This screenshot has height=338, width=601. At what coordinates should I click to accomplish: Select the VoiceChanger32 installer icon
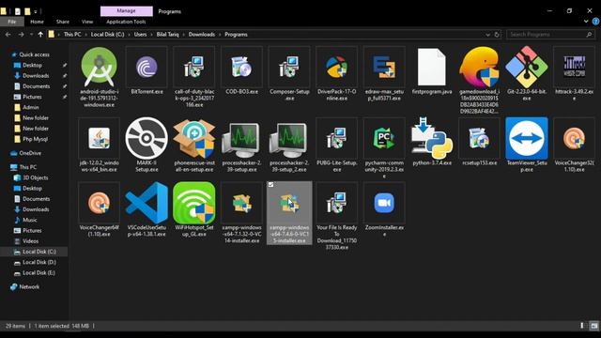pyautogui.click(x=574, y=138)
